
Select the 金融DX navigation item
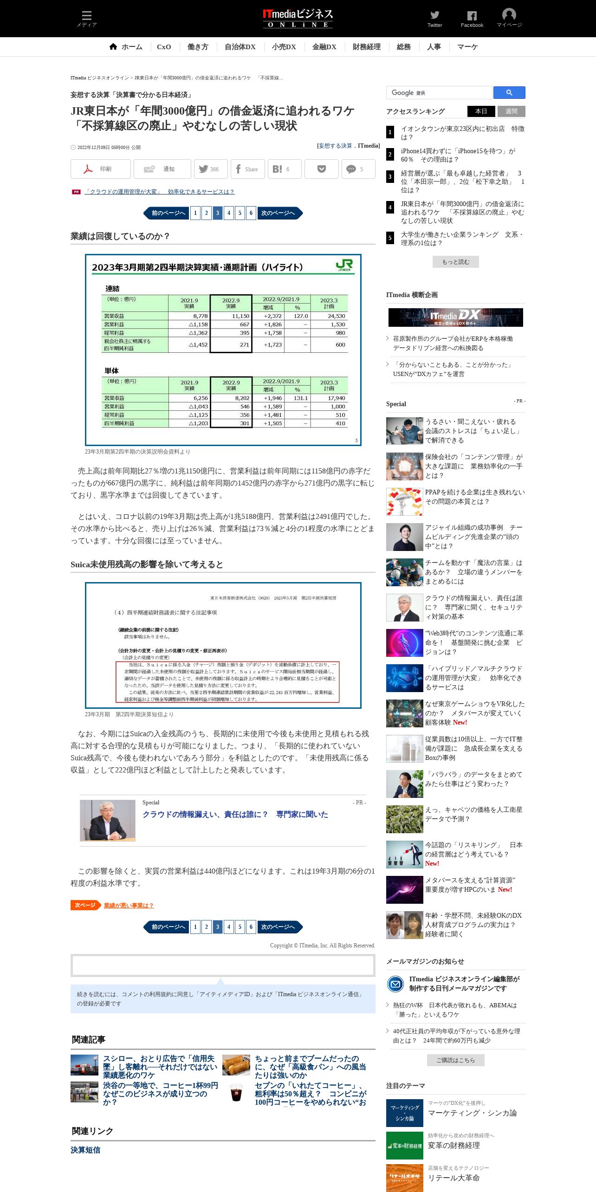(324, 47)
